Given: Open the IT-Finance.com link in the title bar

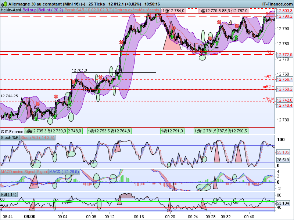Looking at the screenshot, I should (x=277, y=4).
